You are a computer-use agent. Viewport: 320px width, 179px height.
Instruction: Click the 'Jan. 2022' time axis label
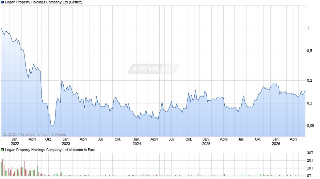15,142
